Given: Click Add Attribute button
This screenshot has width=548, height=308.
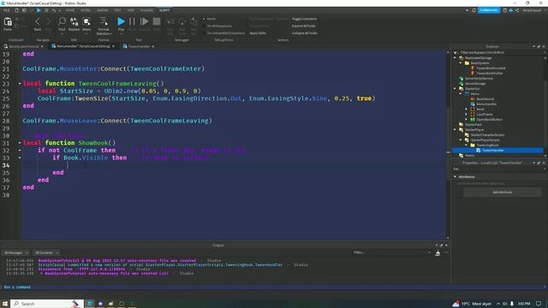Looking at the screenshot, I should coord(503,192).
